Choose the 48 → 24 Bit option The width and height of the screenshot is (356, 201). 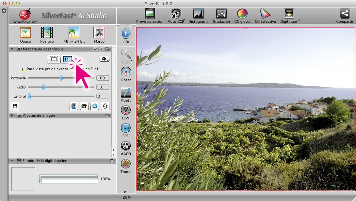[x=74, y=35]
